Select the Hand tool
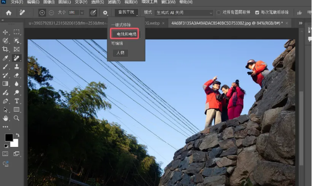Screen dimensions: 312x186 (6, 118)
